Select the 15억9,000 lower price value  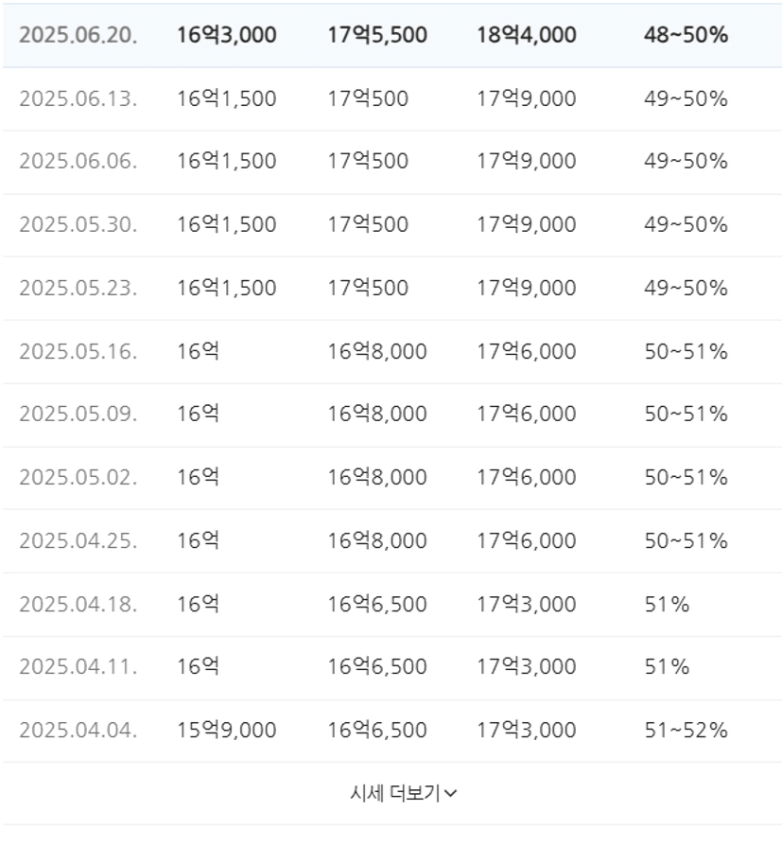(x=227, y=731)
